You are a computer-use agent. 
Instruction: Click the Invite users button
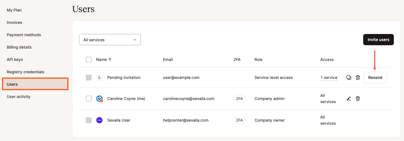[x=378, y=40]
